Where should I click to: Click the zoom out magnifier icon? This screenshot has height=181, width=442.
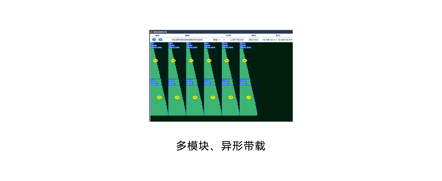[154, 40]
